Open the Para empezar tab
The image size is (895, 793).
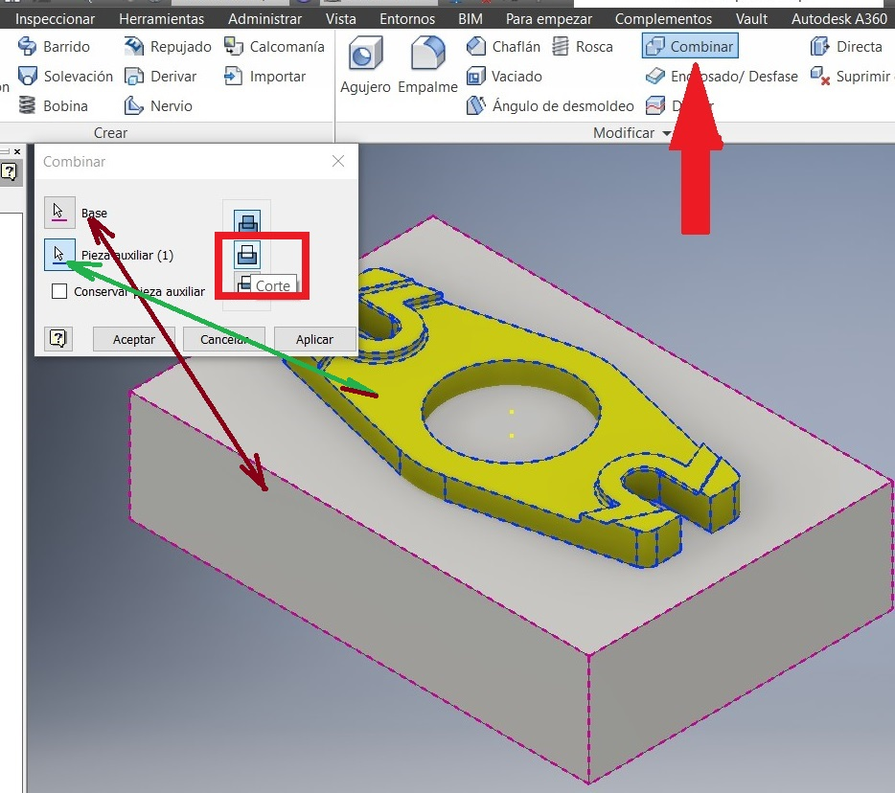pos(548,19)
